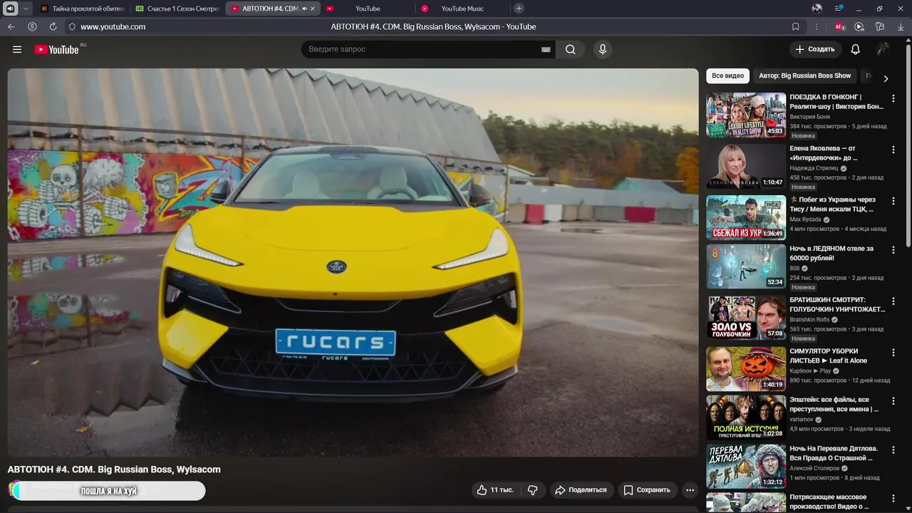The height and width of the screenshot is (513, 912).
Task: Click the video title 'АВТОТЮН #4. CDM' text
Action: tap(114, 470)
